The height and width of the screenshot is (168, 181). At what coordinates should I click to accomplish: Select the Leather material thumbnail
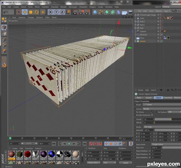click(68, 155)
